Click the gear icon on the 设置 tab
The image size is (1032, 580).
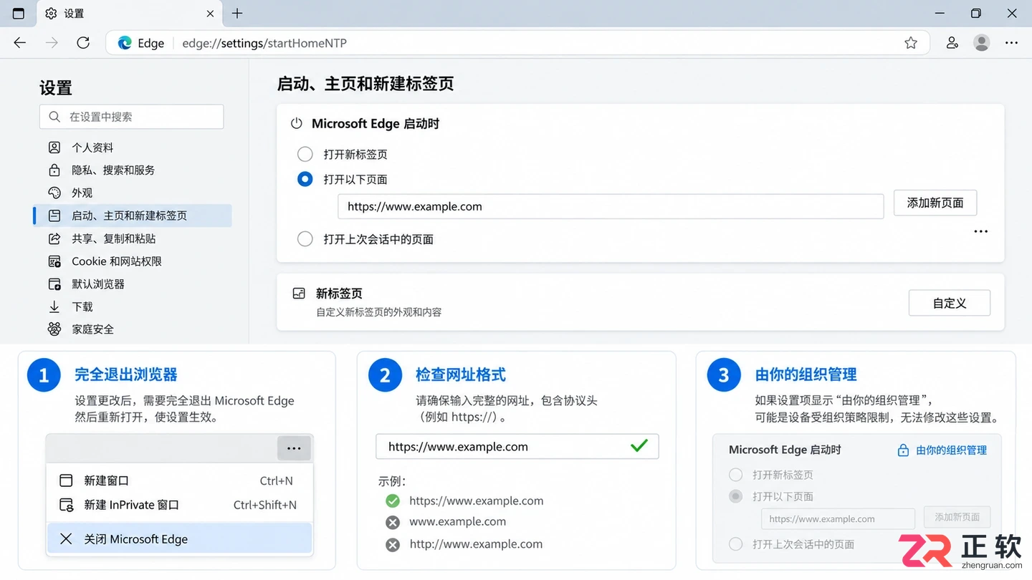click(x=51, y=14)
